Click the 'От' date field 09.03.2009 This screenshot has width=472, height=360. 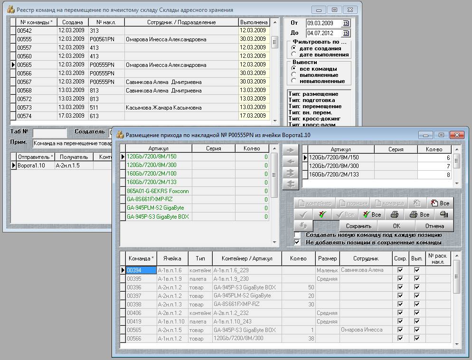(x=324, y=23)
